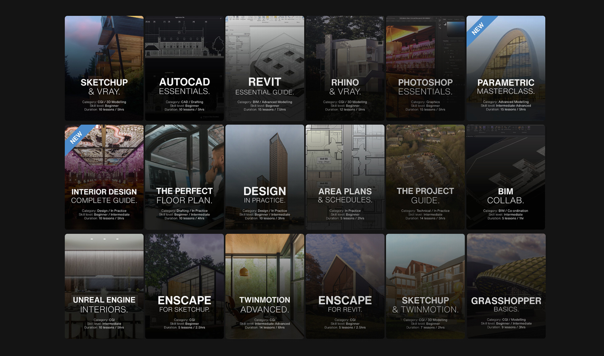604x356 pixels.
Task: Click the NEW ribbon on Interior Design
Action: (x=76, y=138)
